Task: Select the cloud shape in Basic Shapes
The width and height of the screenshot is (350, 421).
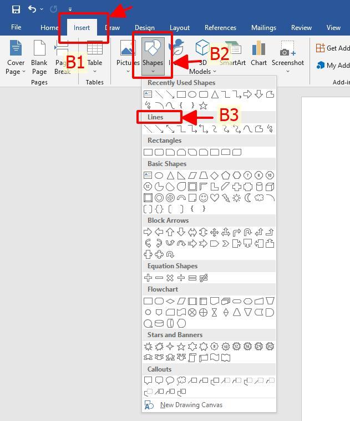Action: pyautogui.click(x=259, y=198)
